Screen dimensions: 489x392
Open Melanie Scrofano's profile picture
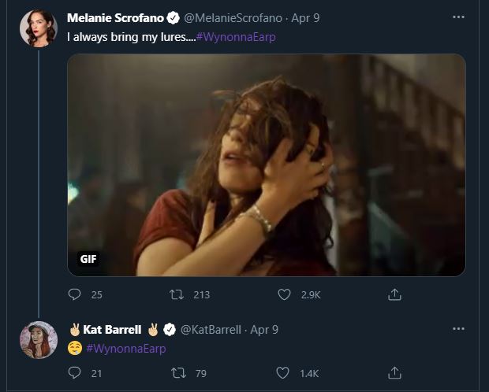pyautogui.click(x=38, y=28)
